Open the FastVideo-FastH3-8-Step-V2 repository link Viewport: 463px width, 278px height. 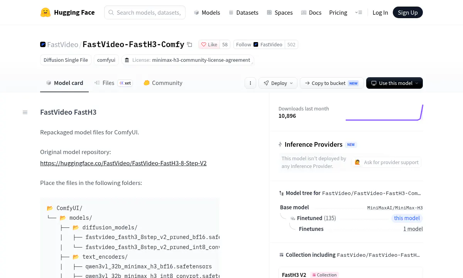coord(123,163)
